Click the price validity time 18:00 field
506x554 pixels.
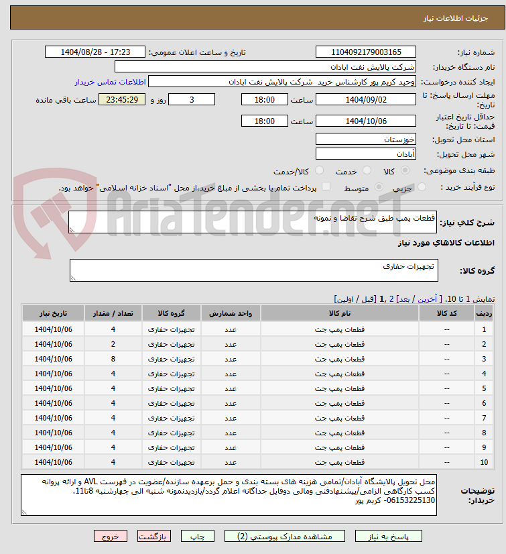click(x=265, y=121)
